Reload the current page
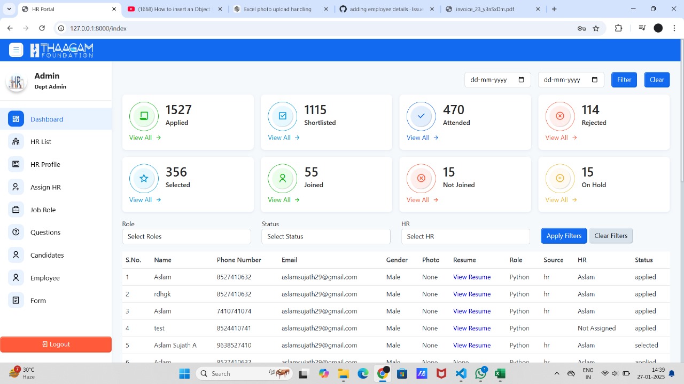The image size is (684, 384). pos(42,28)
